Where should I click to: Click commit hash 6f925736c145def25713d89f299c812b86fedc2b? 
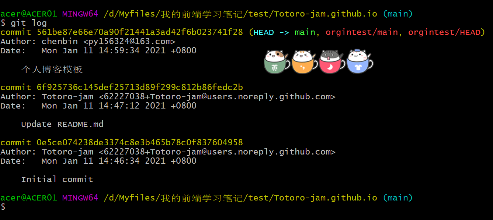click(140, 88)
